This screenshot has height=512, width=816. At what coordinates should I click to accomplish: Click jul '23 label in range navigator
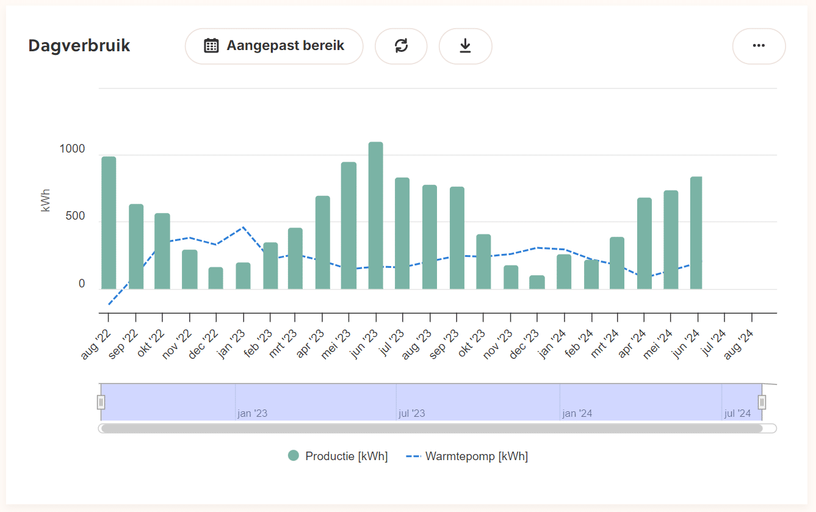(x=412, y=414)
